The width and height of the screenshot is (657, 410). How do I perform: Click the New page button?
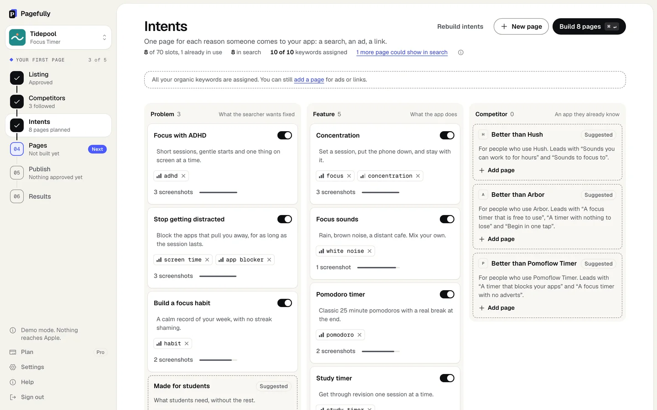[521, 26]
